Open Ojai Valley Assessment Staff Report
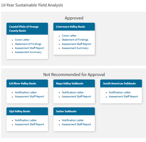This screenshot has height=142, width=146. pos(30,124)
